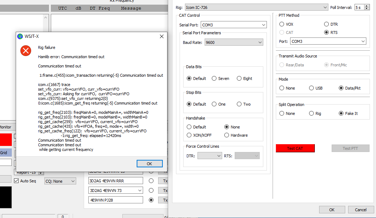
Task: Click the "Hamlib error: Communication timed out" text
Action: point(71,57)
